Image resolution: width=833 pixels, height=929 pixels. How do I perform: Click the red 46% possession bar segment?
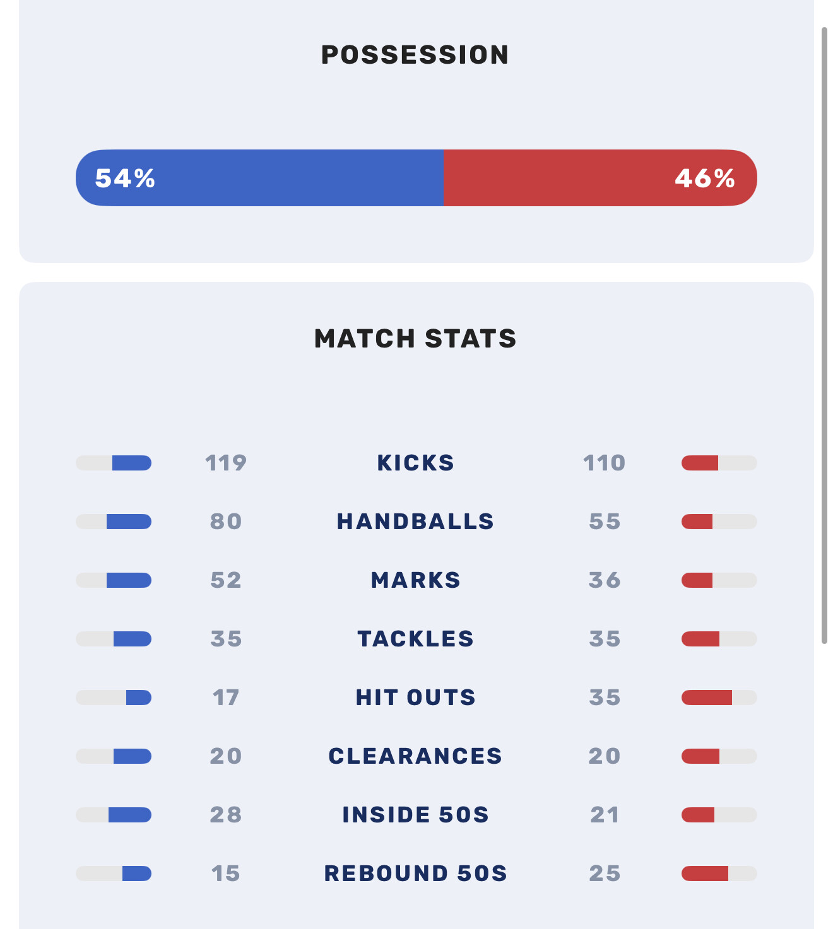600,178
